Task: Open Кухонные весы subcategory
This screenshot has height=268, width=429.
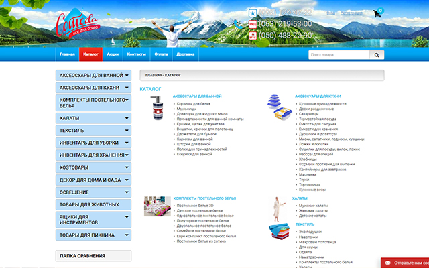Action: point(312,190)
